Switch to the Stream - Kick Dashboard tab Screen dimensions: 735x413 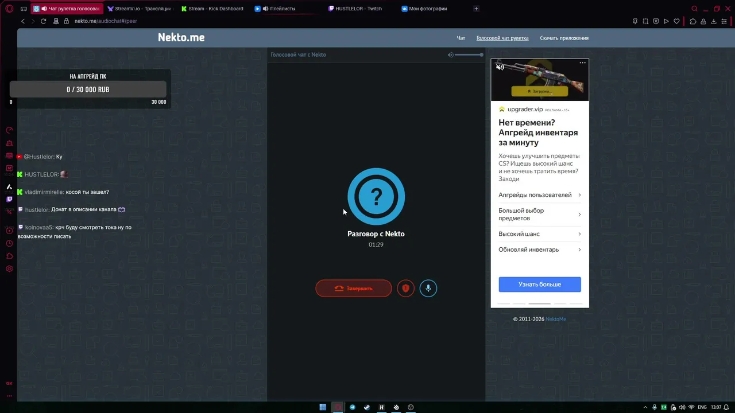pyautogui.click(x=212, y=9)
